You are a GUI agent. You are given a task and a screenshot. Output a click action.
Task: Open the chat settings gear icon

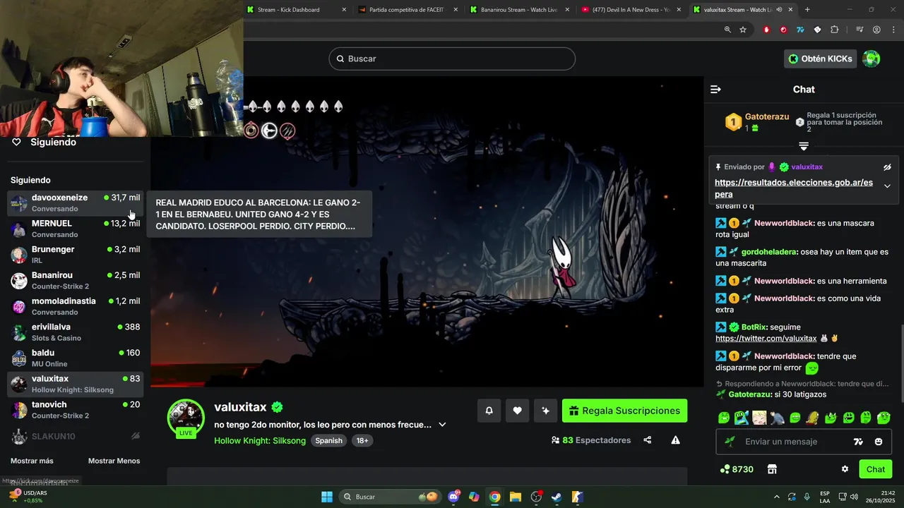(845, 469)
